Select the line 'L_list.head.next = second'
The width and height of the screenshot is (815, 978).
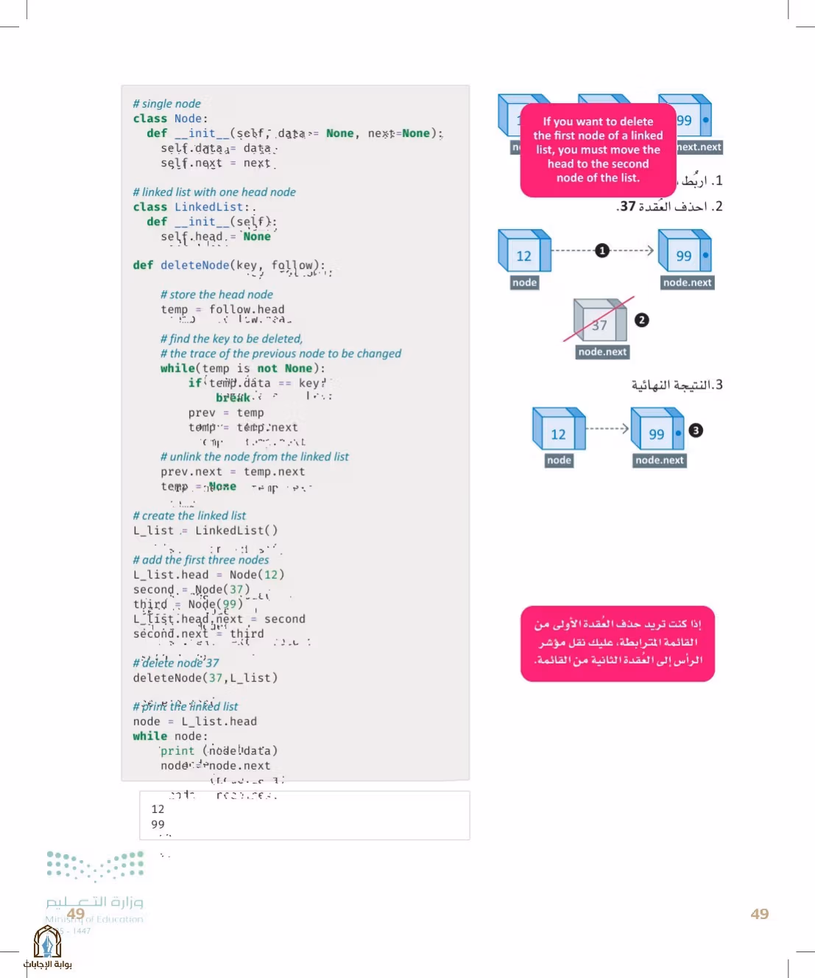(219, 619)
